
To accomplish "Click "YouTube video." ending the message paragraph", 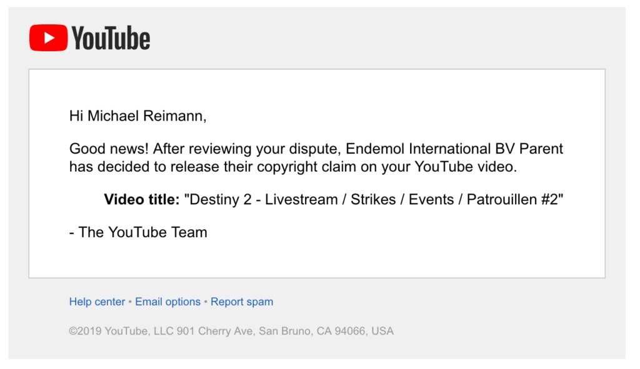I will [466, 167].
